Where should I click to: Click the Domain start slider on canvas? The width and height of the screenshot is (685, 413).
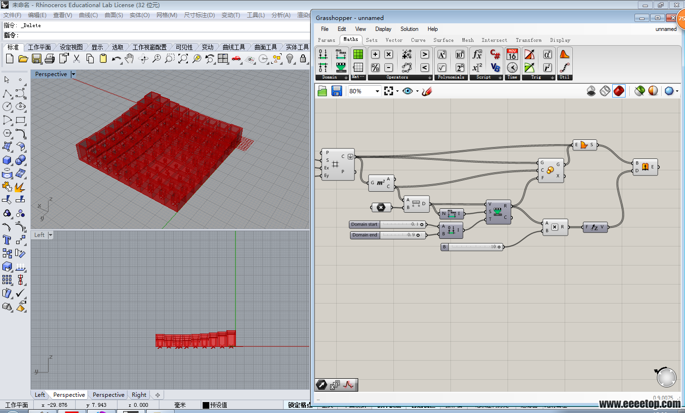click(388, 224)
